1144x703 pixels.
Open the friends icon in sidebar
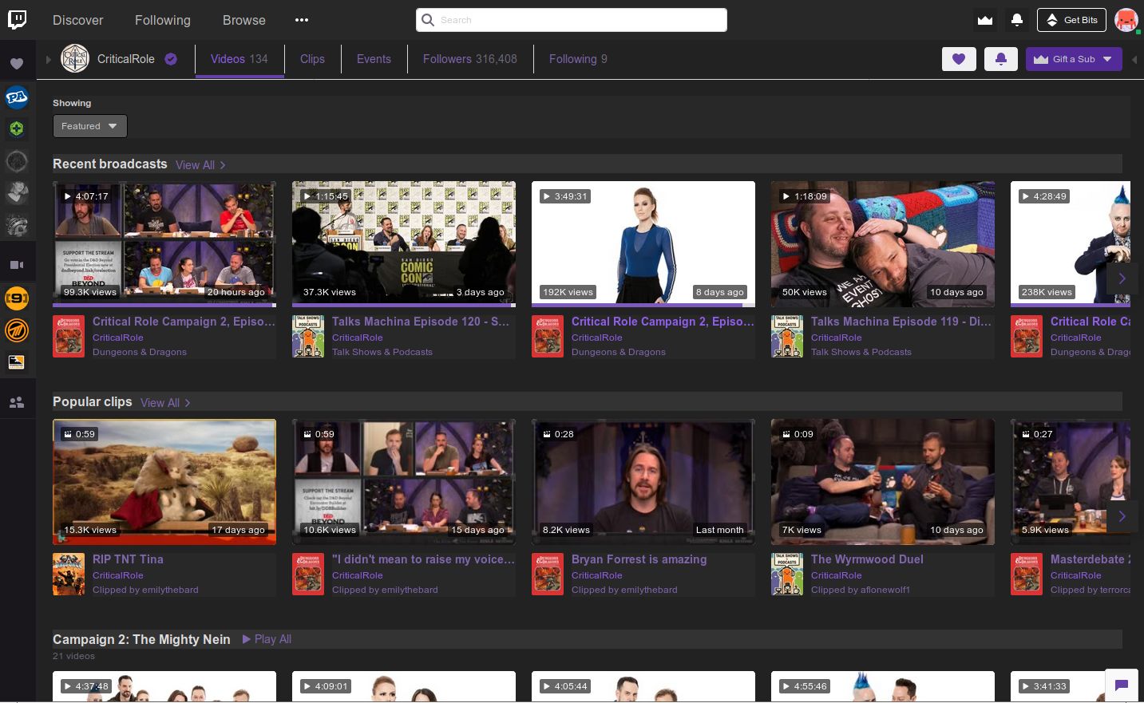tap(17, 402)
